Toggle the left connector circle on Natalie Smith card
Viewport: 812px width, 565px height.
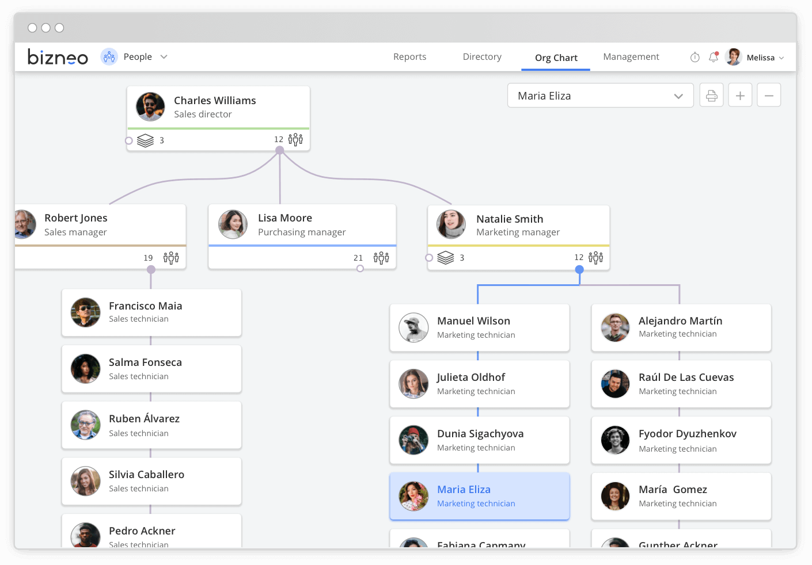429,257
